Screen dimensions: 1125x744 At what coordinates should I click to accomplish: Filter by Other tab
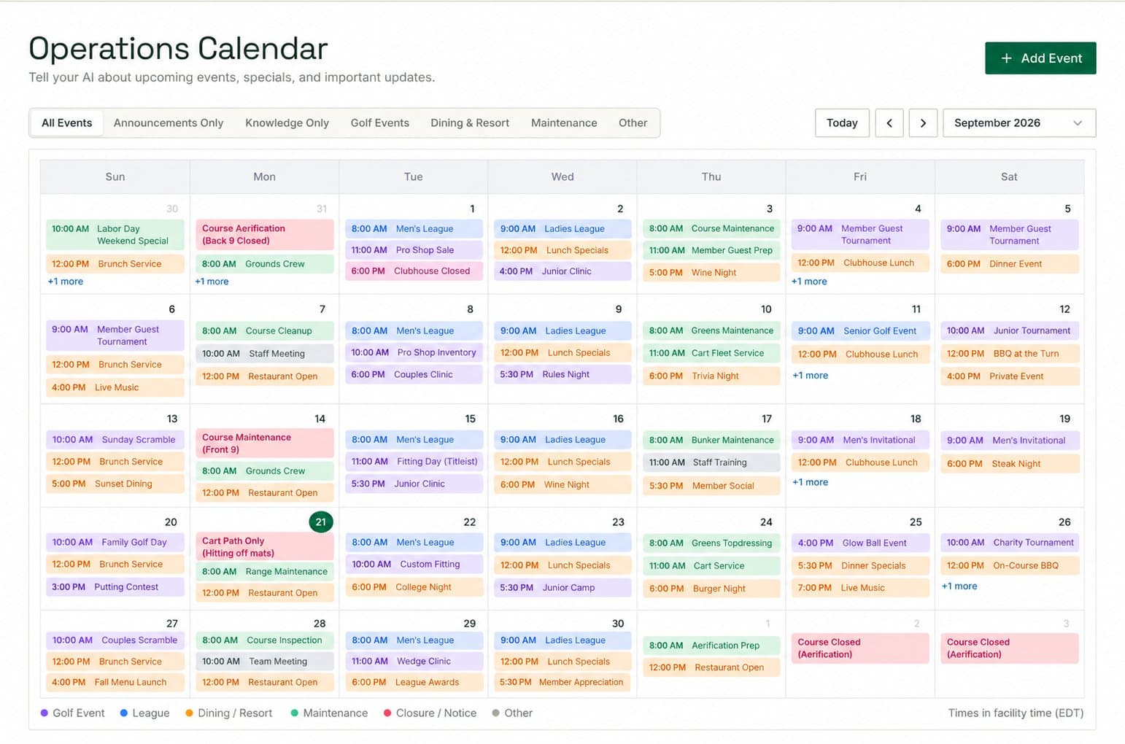[x=633, y=123]
